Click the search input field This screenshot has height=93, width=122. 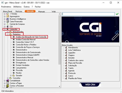[x=89, y=14]
